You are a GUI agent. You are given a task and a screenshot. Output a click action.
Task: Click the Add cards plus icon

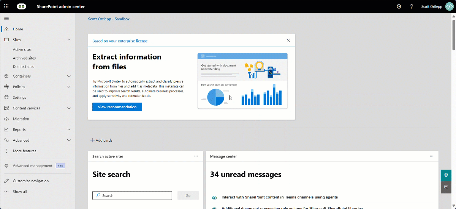(92, 140)
